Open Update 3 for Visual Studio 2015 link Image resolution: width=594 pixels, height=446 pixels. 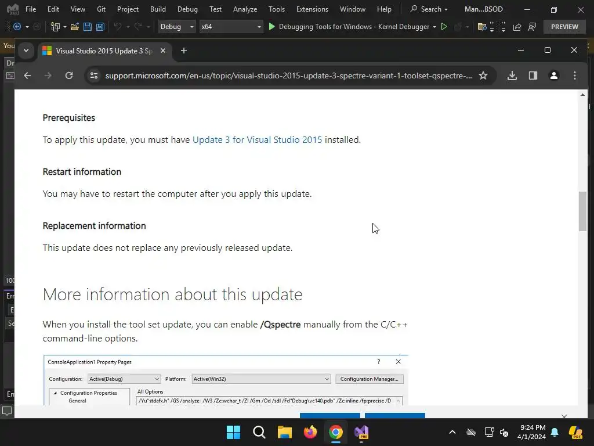pyautogui.click(x=257, y=139)
